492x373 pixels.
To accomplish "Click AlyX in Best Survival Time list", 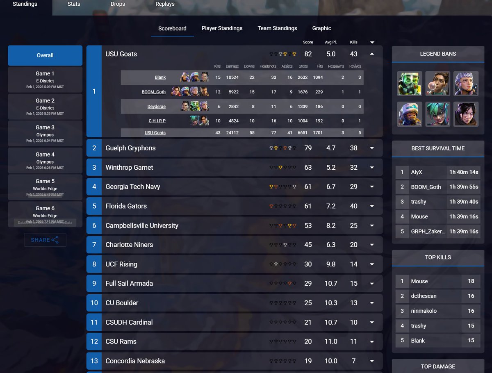I will (417, 172).
